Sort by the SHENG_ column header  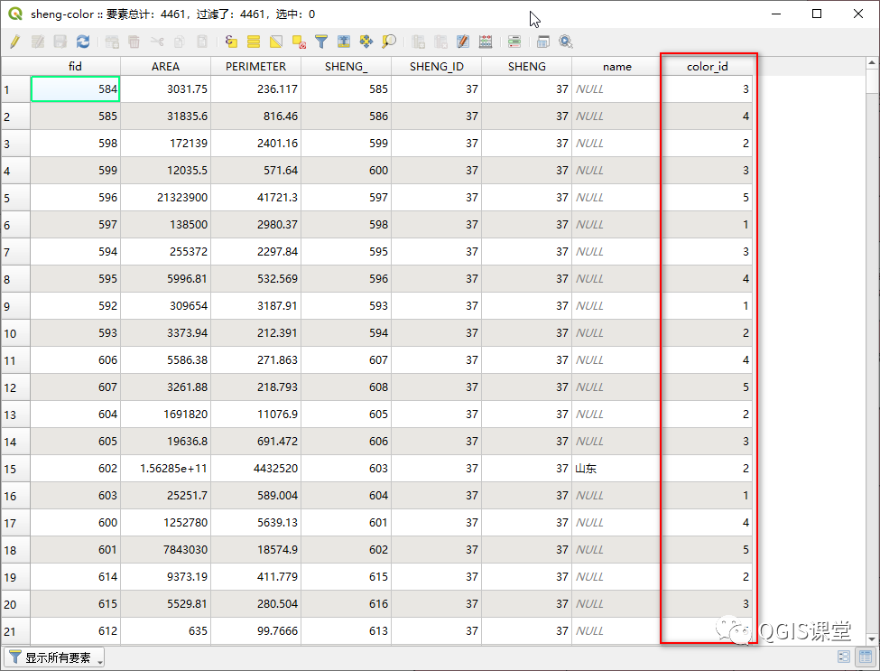point(347,66)
